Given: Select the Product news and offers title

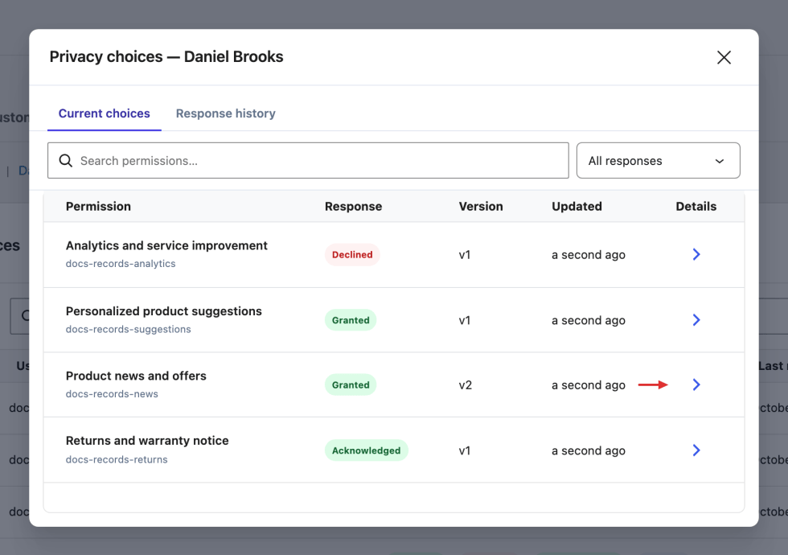Looking at the screenshot, I should click(x=136, y=376).
